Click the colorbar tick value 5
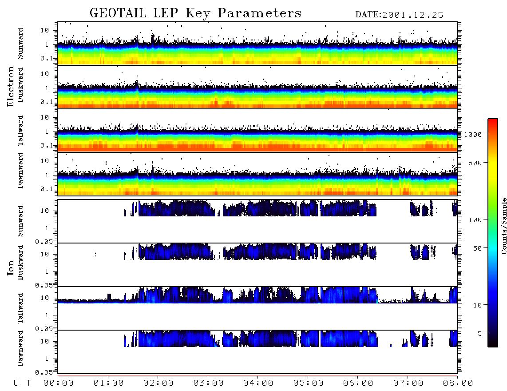 [480, 333]
